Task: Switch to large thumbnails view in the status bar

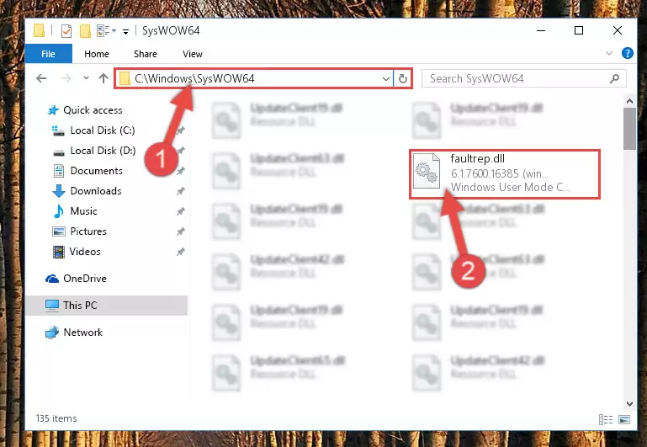Action: (624, 420)
